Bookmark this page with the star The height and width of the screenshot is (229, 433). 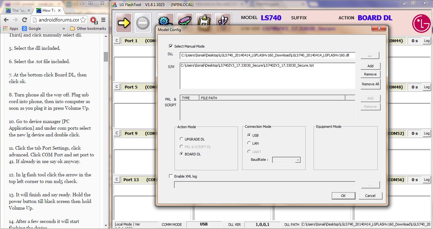(83, 20)
